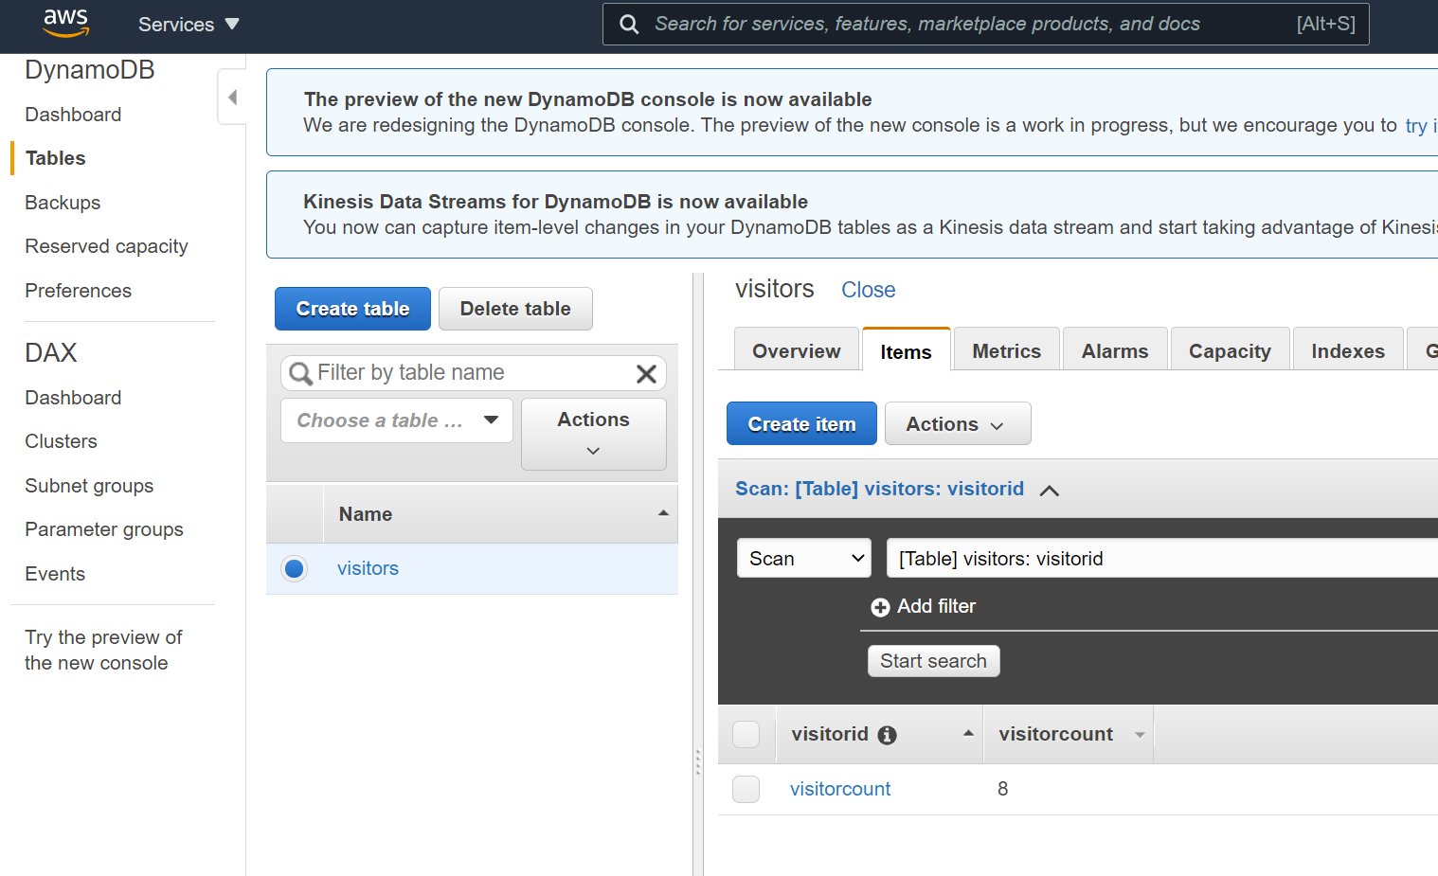This screenshot has width=1438, height=876.
Task: Open DAX Clusters in sidebar
Action: 61,441
